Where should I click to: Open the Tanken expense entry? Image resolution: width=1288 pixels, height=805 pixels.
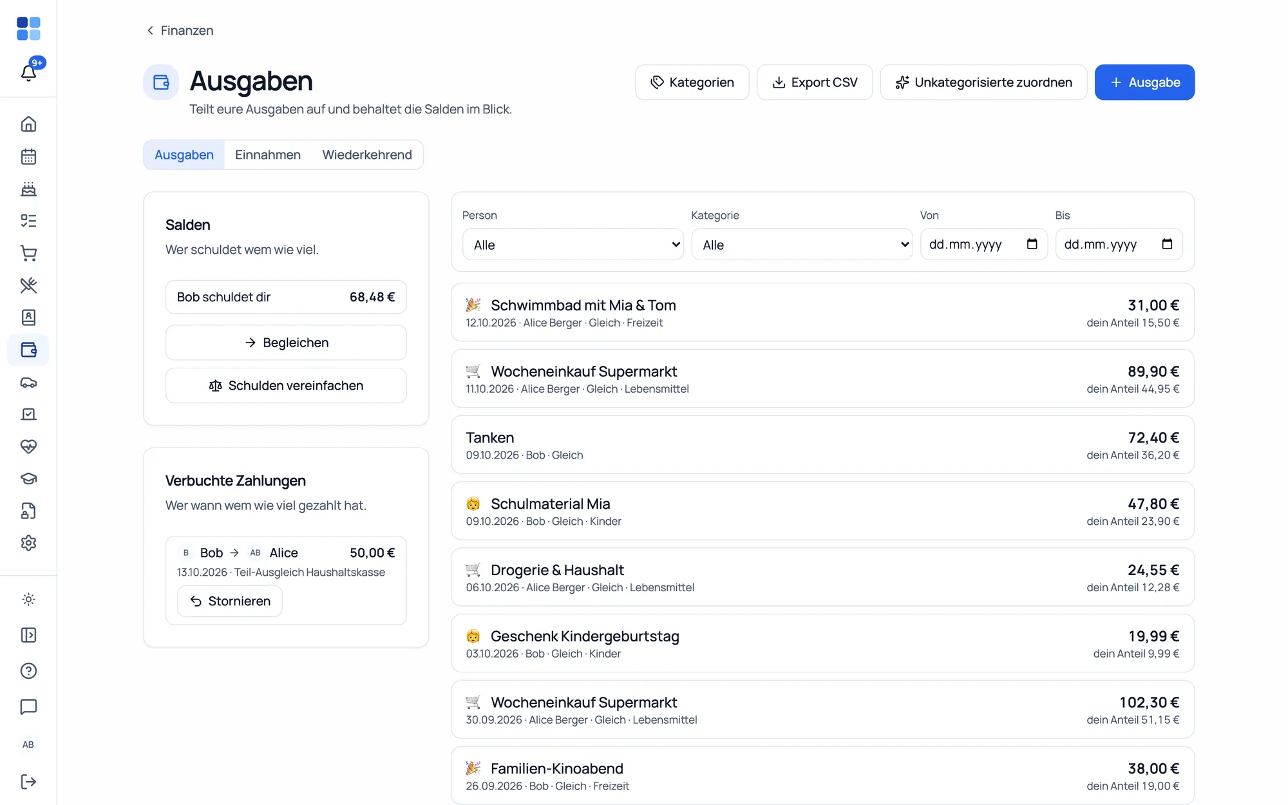tap(822, 445)
